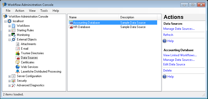Click the Accounting Database row icon
Image resolution: width=208 pixels, height=99 pixels.
pos(71,23)
